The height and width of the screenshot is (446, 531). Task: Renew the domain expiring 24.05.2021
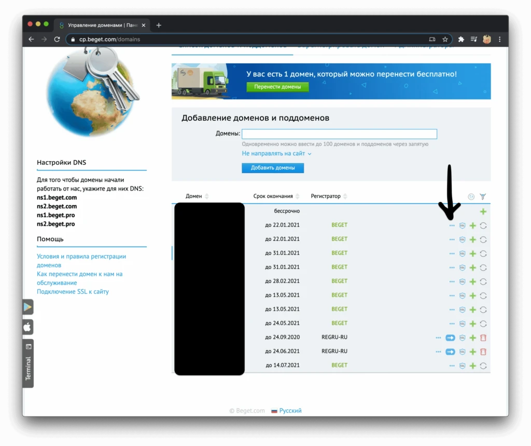coord(483,324)
